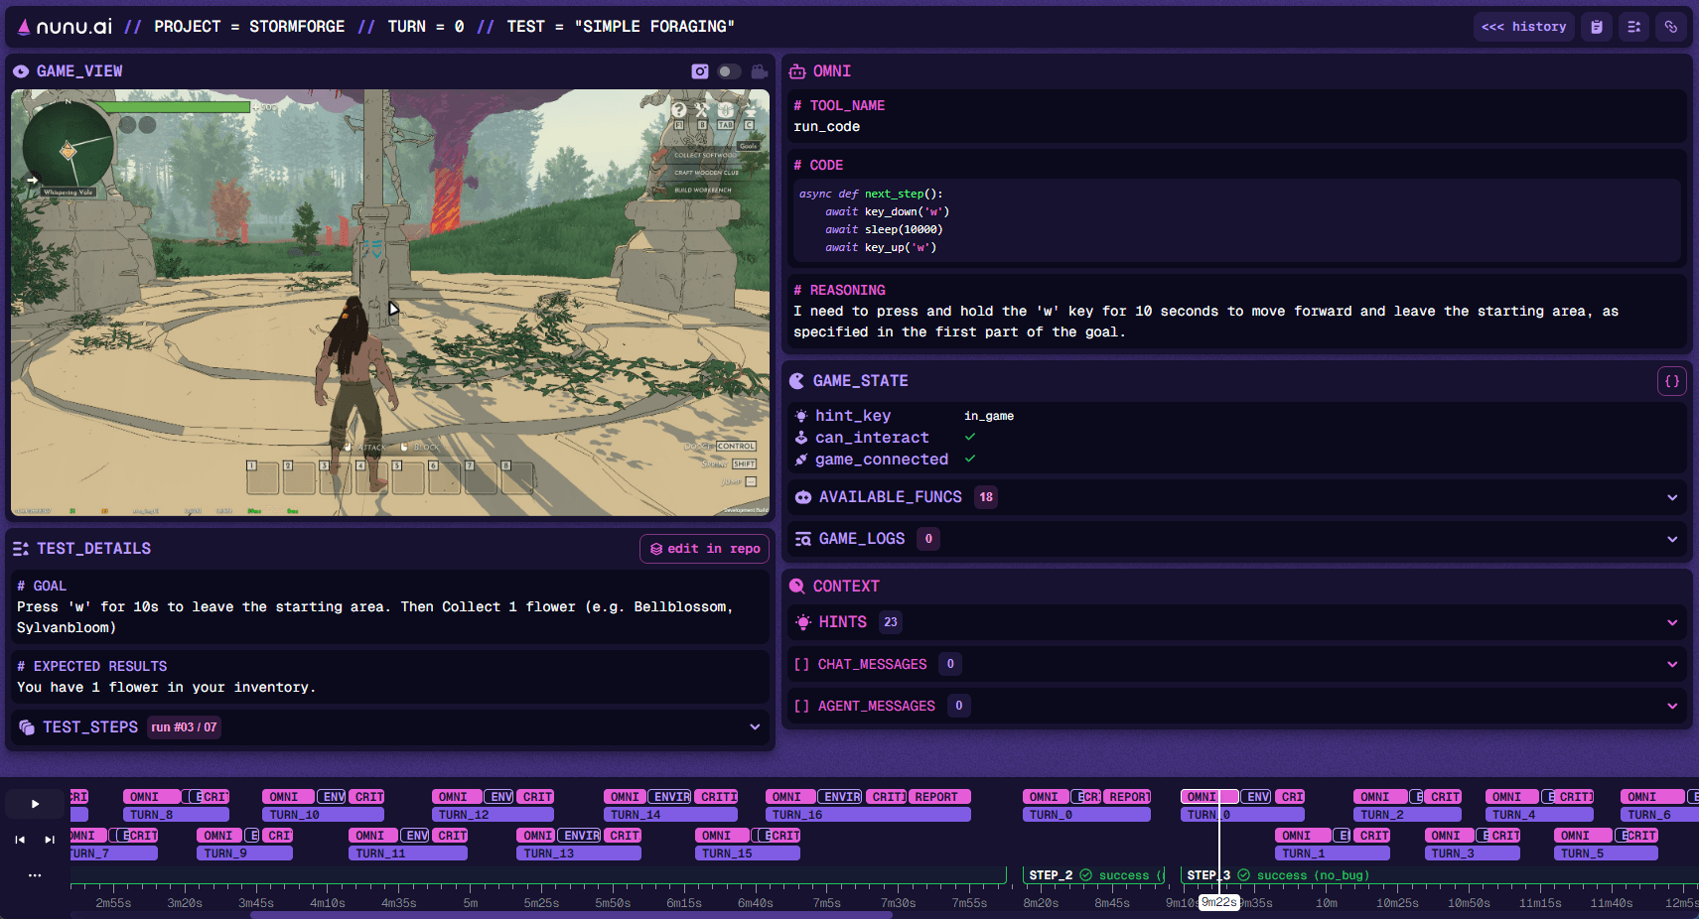The height and width of the screenshot is (919, 1699).
Task: Select STEP_2 success marker
Action: [x=1092, y=875]
